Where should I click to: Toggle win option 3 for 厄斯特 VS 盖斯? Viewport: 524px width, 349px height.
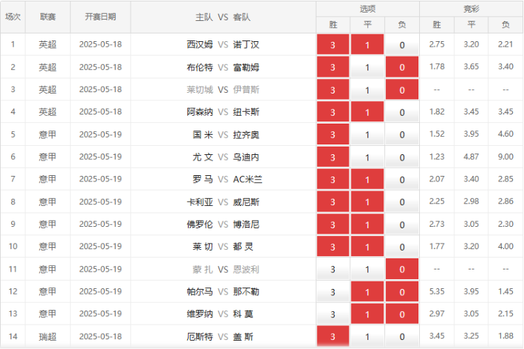pos(333,336)
